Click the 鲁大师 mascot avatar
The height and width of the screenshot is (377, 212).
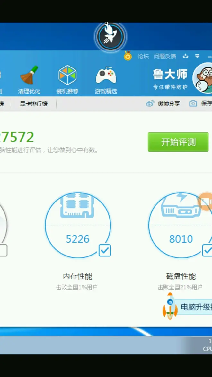tap(203, 78)
